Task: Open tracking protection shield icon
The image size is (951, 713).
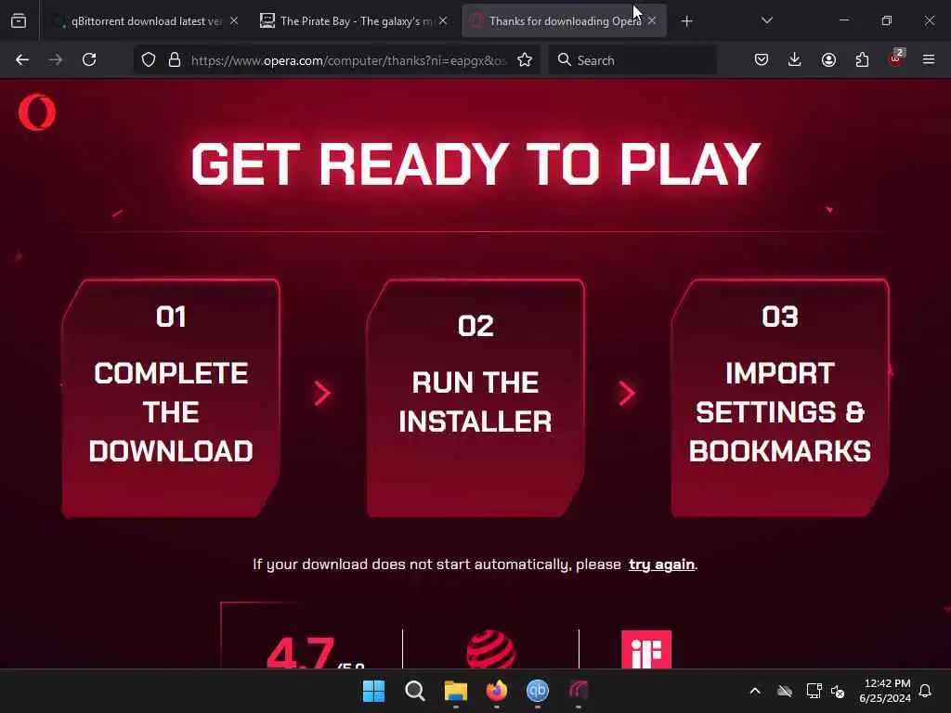Action: click(149, 60)
